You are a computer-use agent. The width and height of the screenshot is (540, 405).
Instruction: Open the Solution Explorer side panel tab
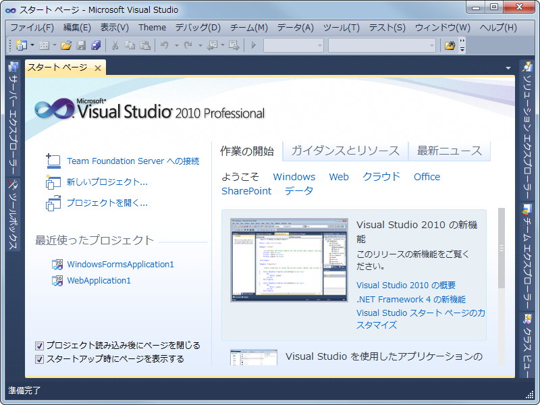527,130
